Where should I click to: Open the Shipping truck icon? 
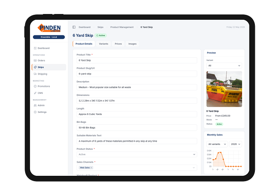35,74
